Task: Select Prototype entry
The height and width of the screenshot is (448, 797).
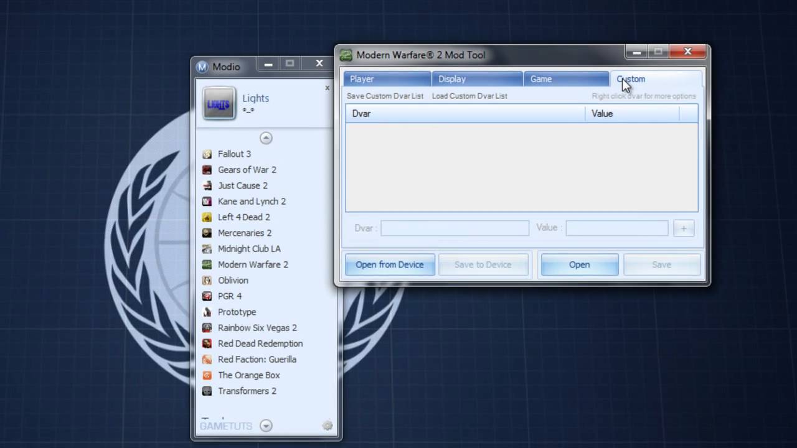Action: pos(237,312)
